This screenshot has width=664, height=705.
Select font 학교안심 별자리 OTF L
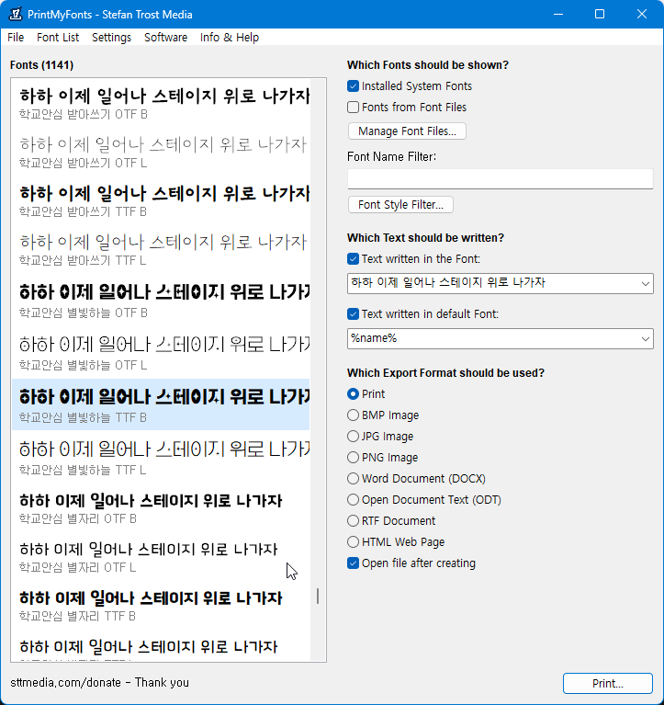pyautogui.click(x=161, y=557)
